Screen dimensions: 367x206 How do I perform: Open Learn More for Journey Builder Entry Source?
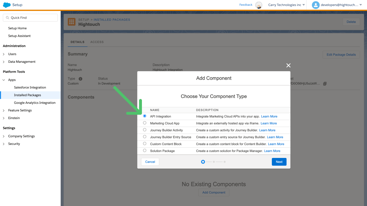(275, 137)
